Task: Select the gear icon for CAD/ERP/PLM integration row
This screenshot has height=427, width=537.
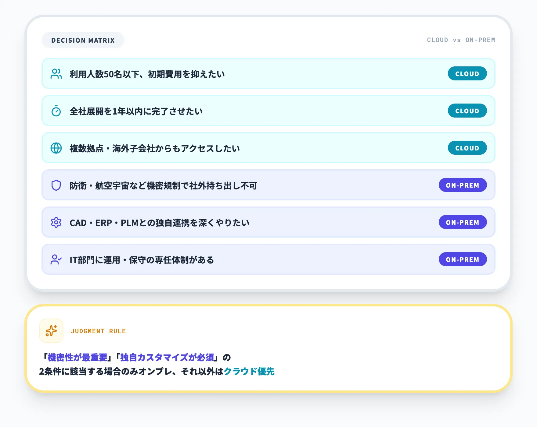Action: click(x=56, y=222)
